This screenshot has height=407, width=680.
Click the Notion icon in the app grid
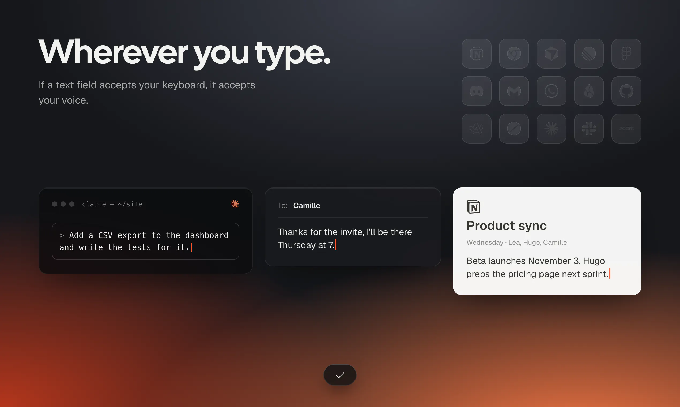pos(476,54)
